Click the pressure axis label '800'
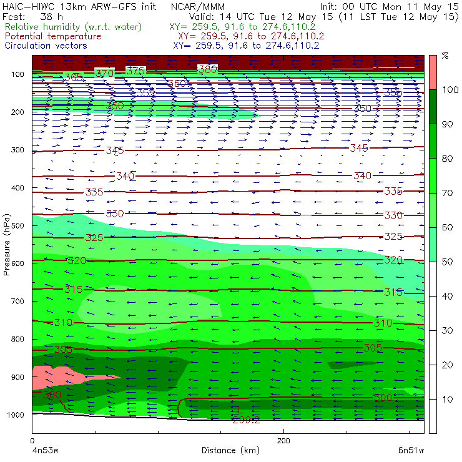462x462 pixels. tap(17, 339)
